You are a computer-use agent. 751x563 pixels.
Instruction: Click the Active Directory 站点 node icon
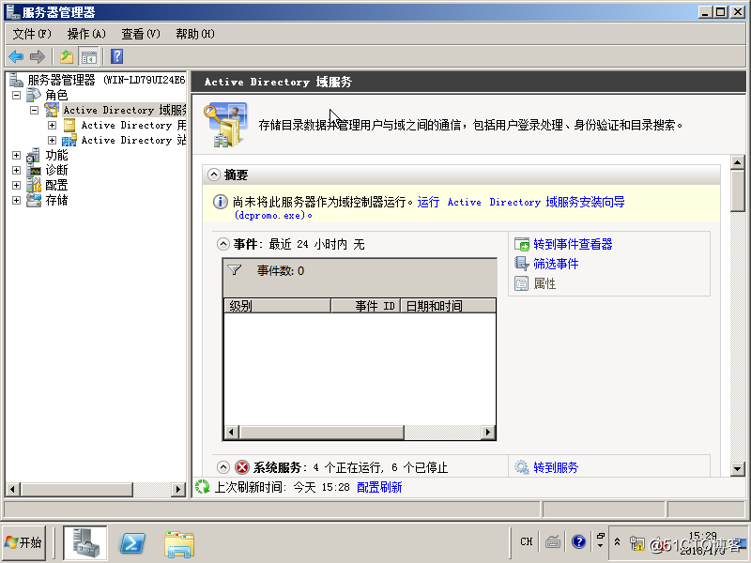click(x=69, y=140)
